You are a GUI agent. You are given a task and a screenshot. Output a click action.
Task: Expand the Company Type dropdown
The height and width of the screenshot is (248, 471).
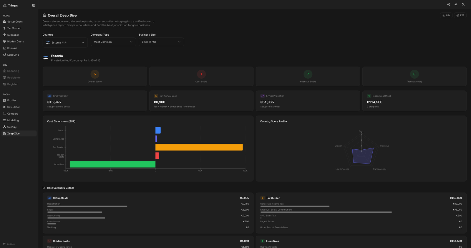coord(113,42)
